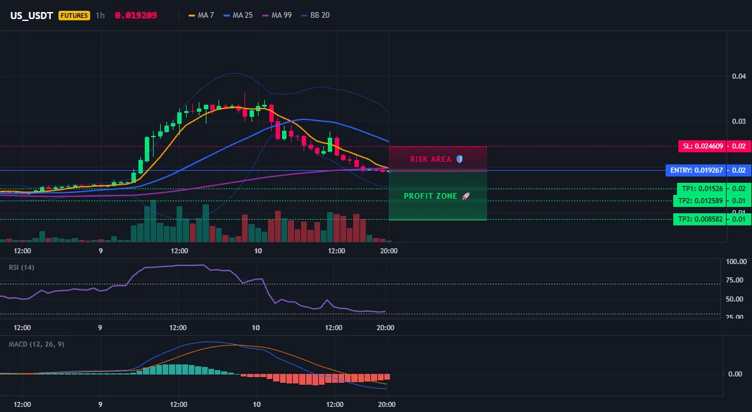Click the 0.00 value on MACD axis
The width and height of the screenshot is (752, 412).
coord(735,374)
